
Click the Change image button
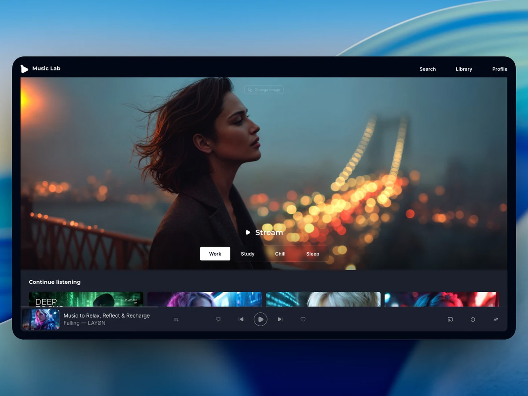pos(264,90)
